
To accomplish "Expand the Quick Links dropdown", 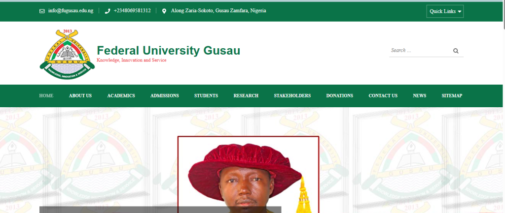I will (445, 11).
